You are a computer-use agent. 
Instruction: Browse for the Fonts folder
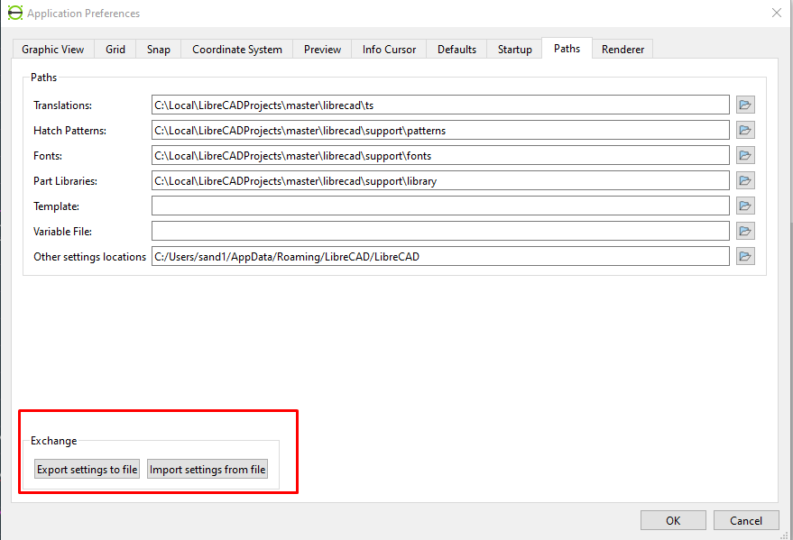[x=744, y=156]
